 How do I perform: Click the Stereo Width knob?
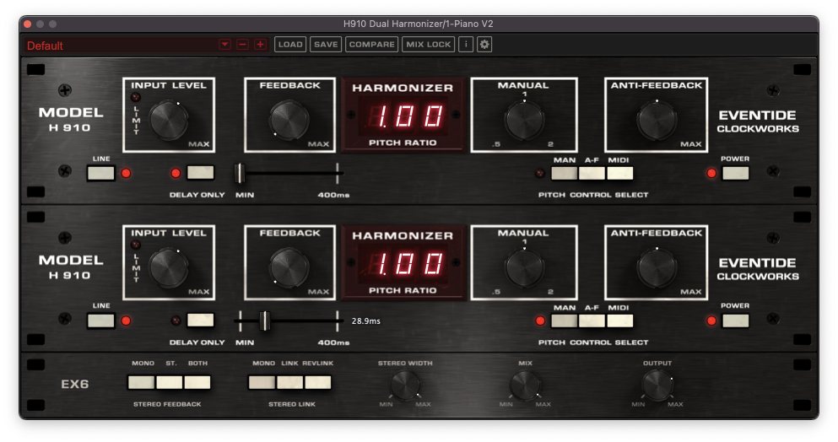[405, 385]
